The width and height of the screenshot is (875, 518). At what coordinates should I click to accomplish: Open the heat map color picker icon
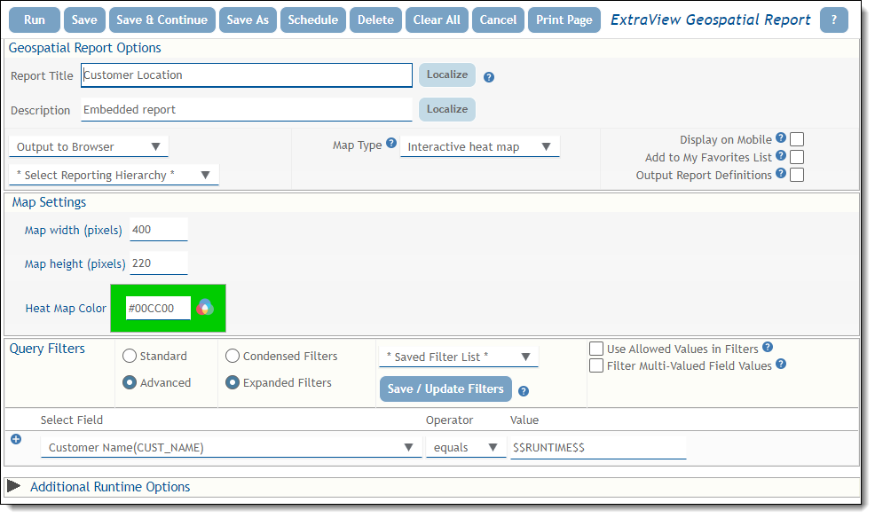click(205, 307)
